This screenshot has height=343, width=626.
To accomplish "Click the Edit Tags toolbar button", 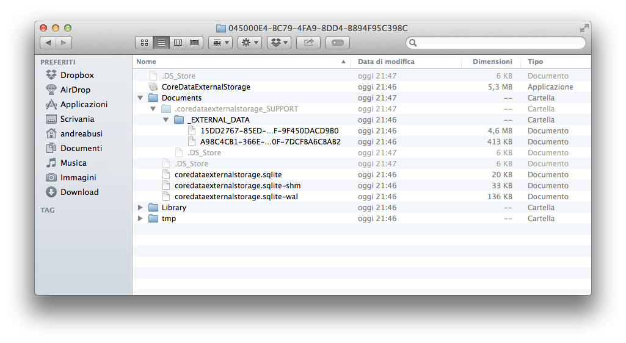I will [x=338, y=43].
